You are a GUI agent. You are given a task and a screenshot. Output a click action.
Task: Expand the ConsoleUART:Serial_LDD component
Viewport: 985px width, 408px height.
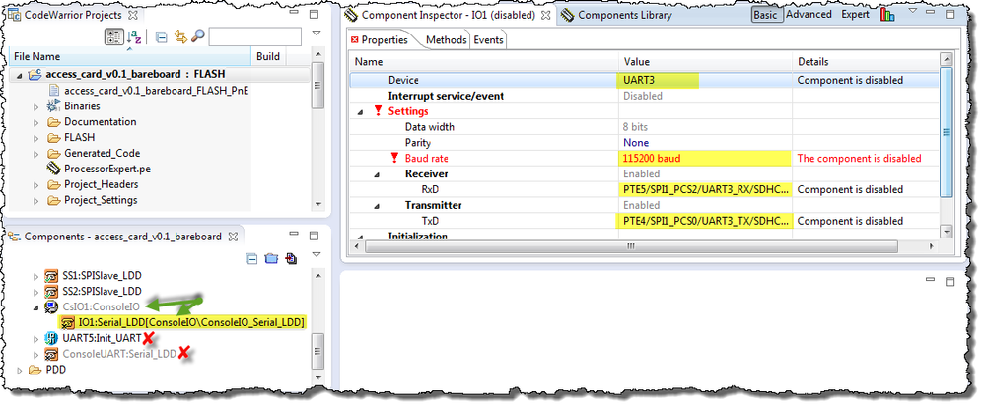tap(36, 355)
